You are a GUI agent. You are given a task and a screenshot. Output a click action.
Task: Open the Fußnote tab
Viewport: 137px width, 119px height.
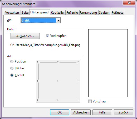click(118, 13)
